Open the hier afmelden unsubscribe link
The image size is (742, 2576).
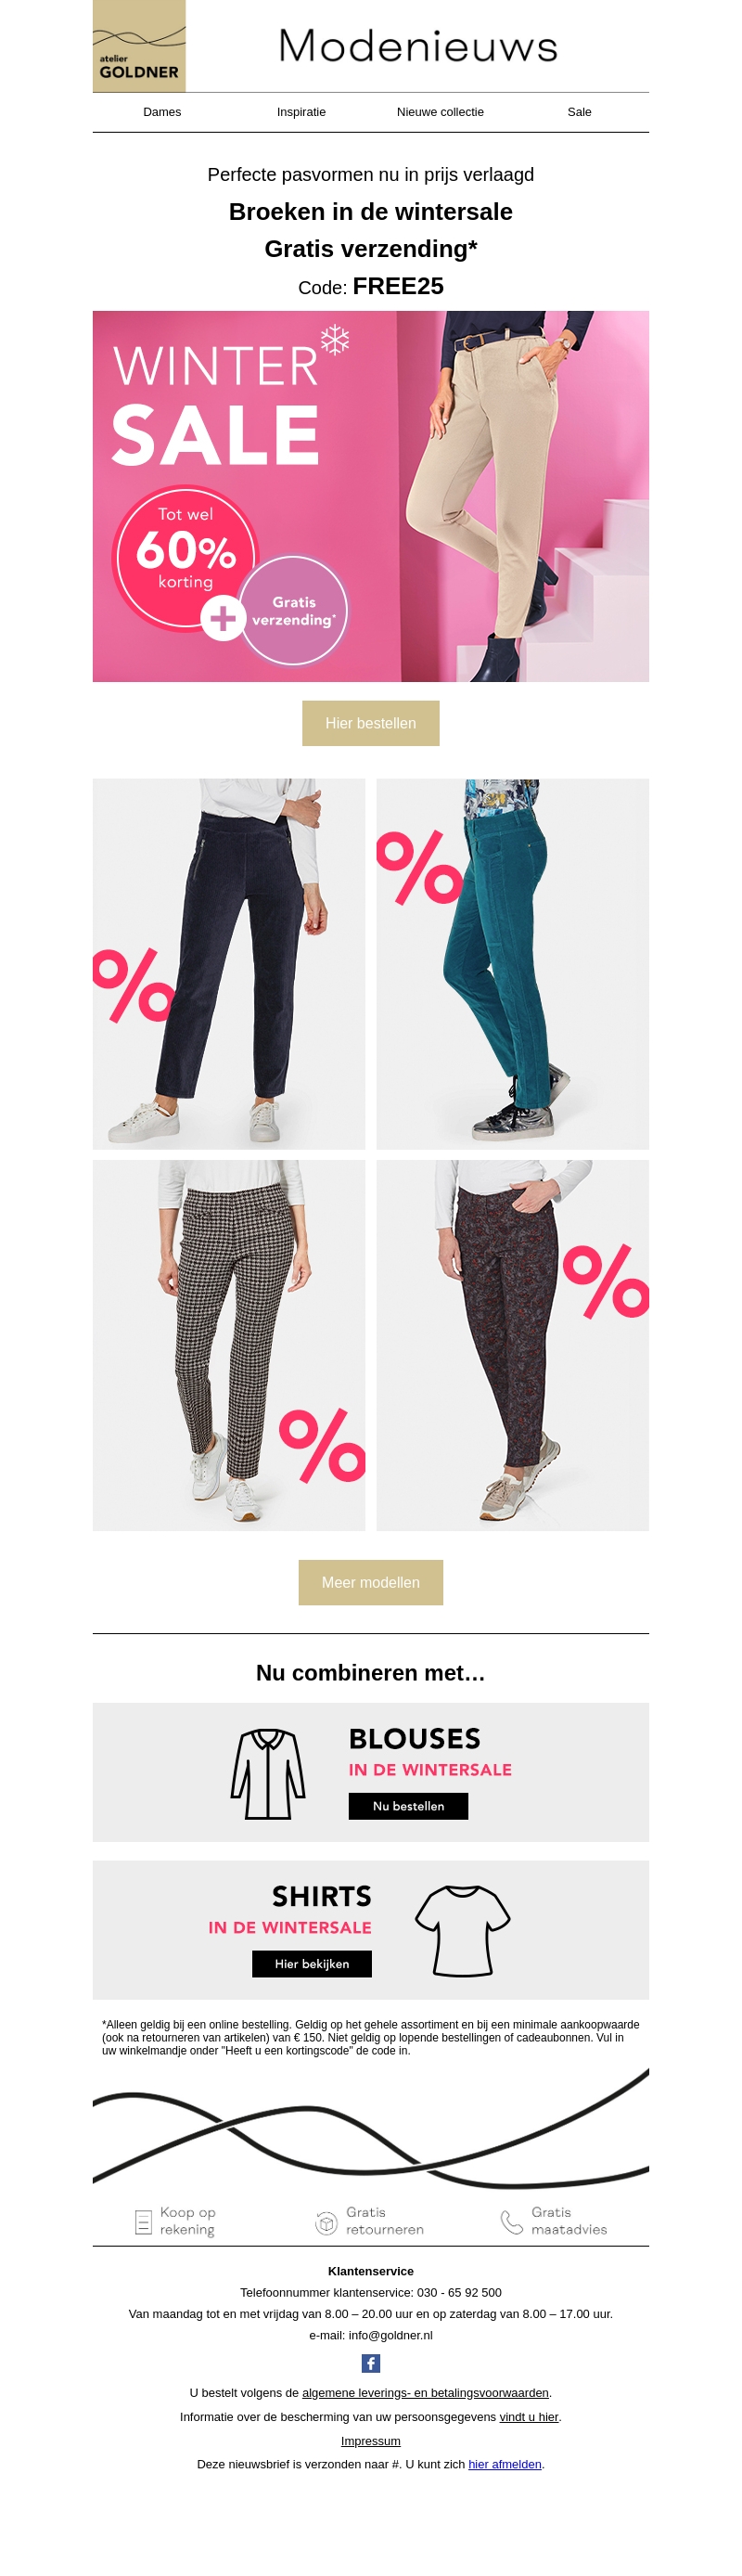tap(505, 2464)
